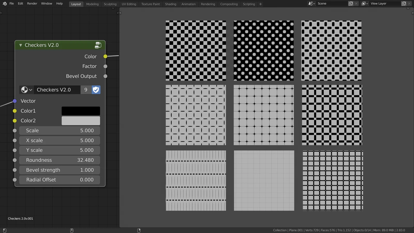Click the add view layer icon

point(404,3)
